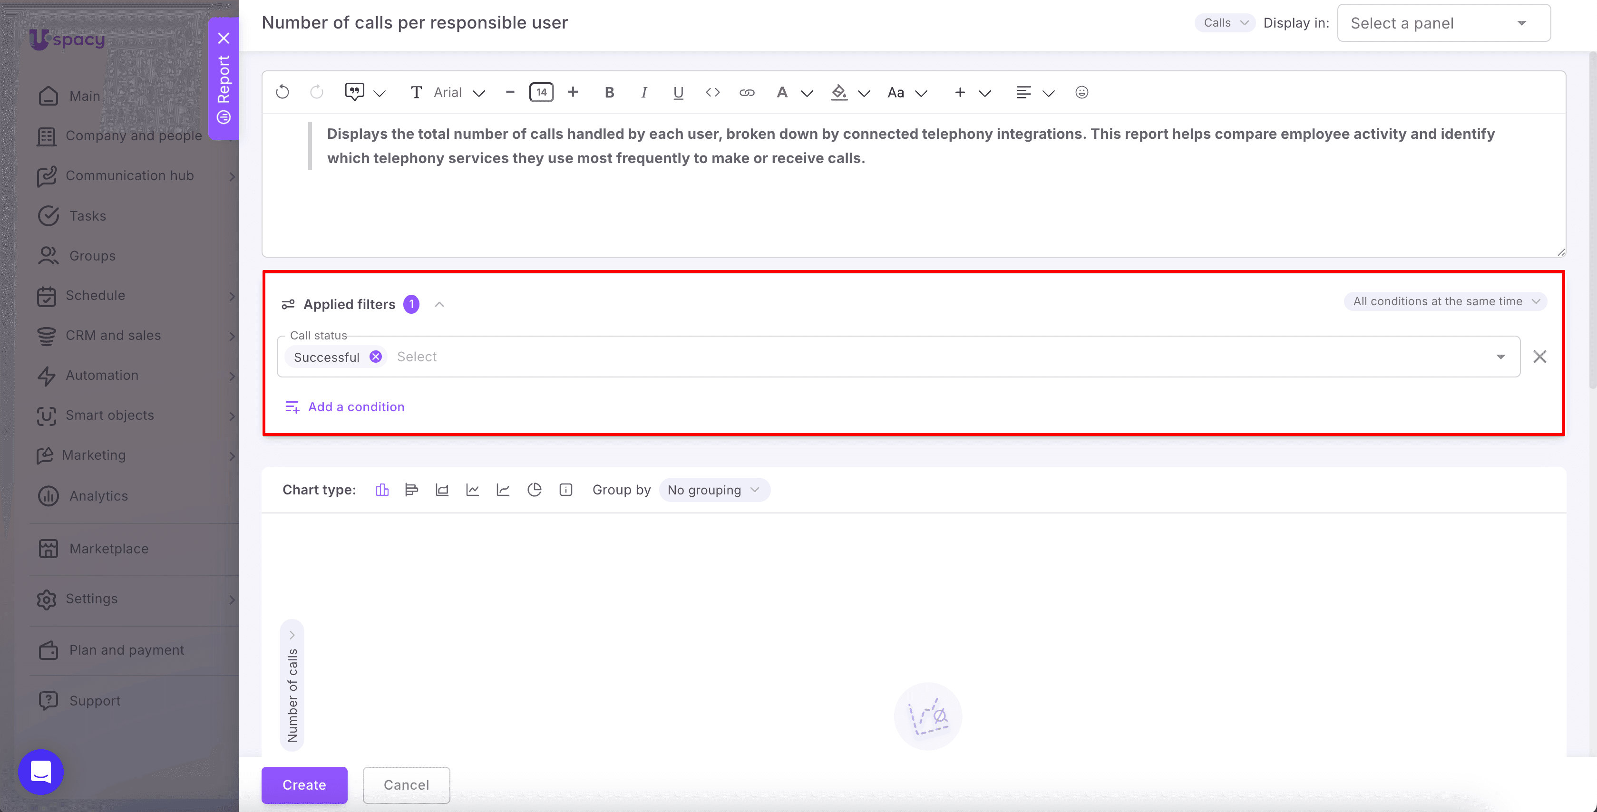The height and width of the screenshot is (812, 1597).
Task: Insert code block with code icon
Action: click(712, 92)
